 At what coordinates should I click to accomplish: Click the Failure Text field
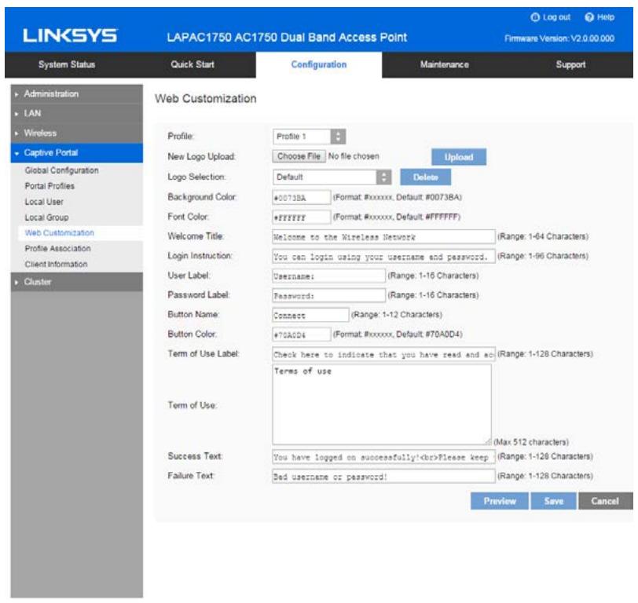(383, 476)
